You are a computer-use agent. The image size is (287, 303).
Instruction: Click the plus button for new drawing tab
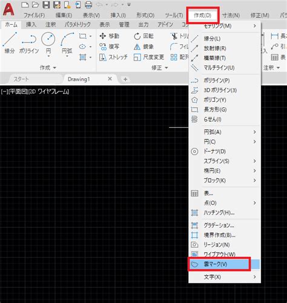tap(125, 79)
